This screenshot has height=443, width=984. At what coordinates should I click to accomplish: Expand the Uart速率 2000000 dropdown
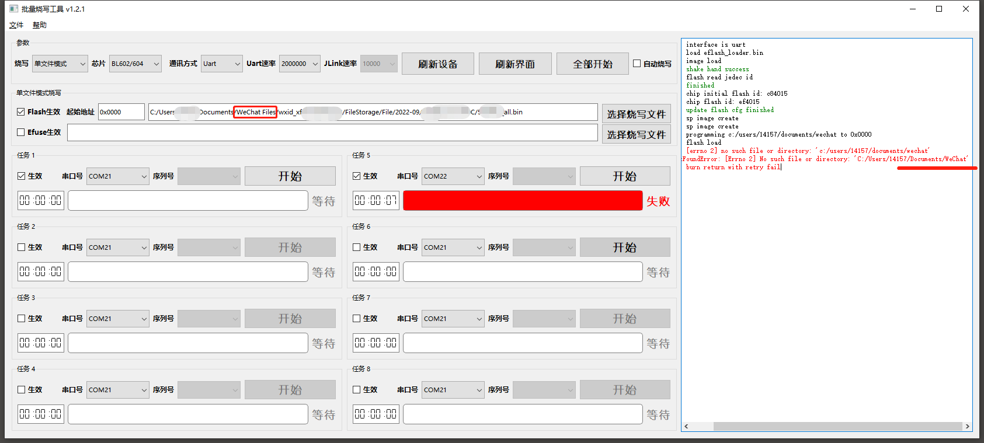click(x=300, y=64)
